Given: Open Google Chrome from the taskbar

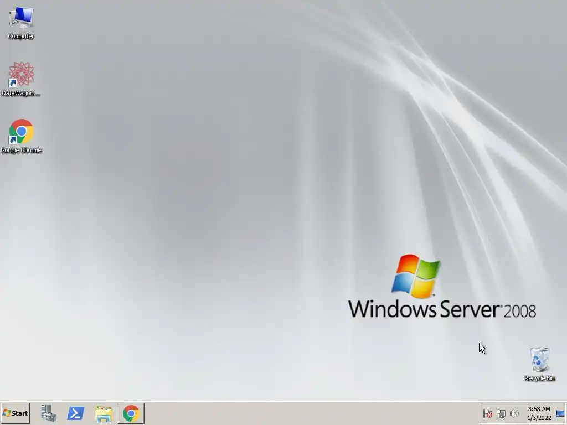Looking at the screenshot, I should click(131, 413).
